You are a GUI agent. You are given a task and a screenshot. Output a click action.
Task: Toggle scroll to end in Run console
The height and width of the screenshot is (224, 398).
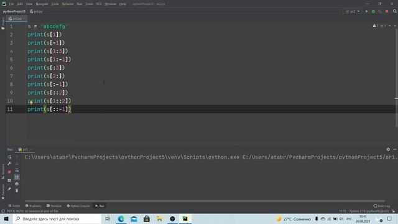pos(17,177)
